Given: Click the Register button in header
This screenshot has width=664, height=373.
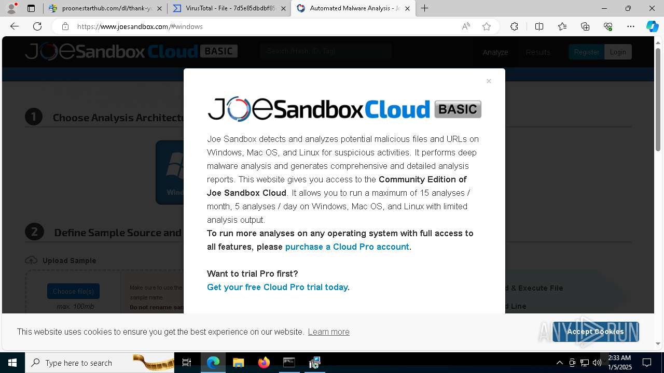Looking at the screenshot, I should coord(586,52).
